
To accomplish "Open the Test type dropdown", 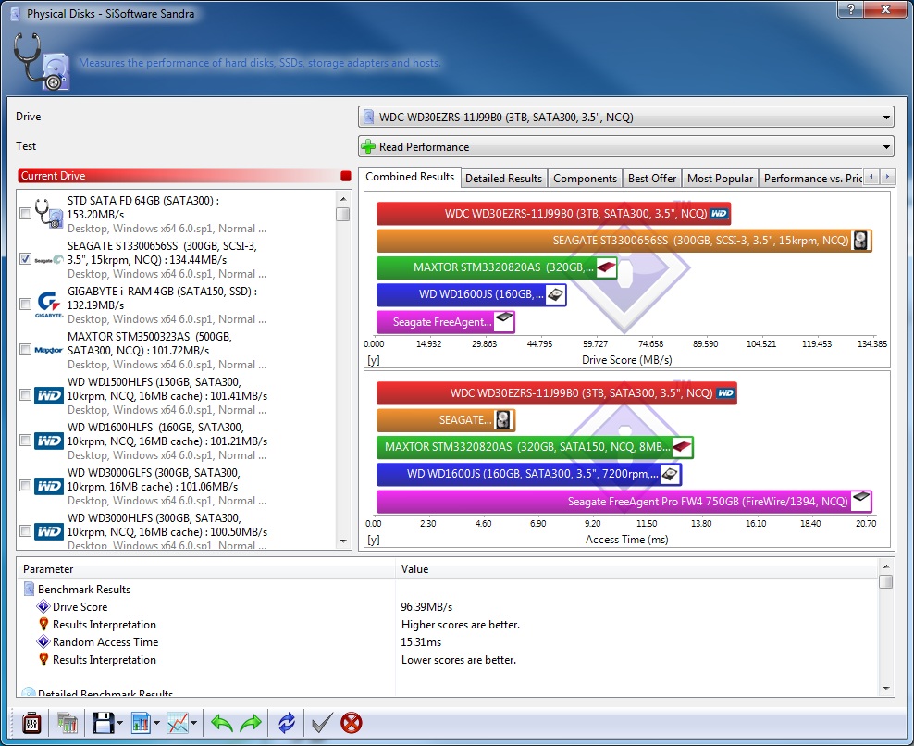I will [x=626, y=146].
